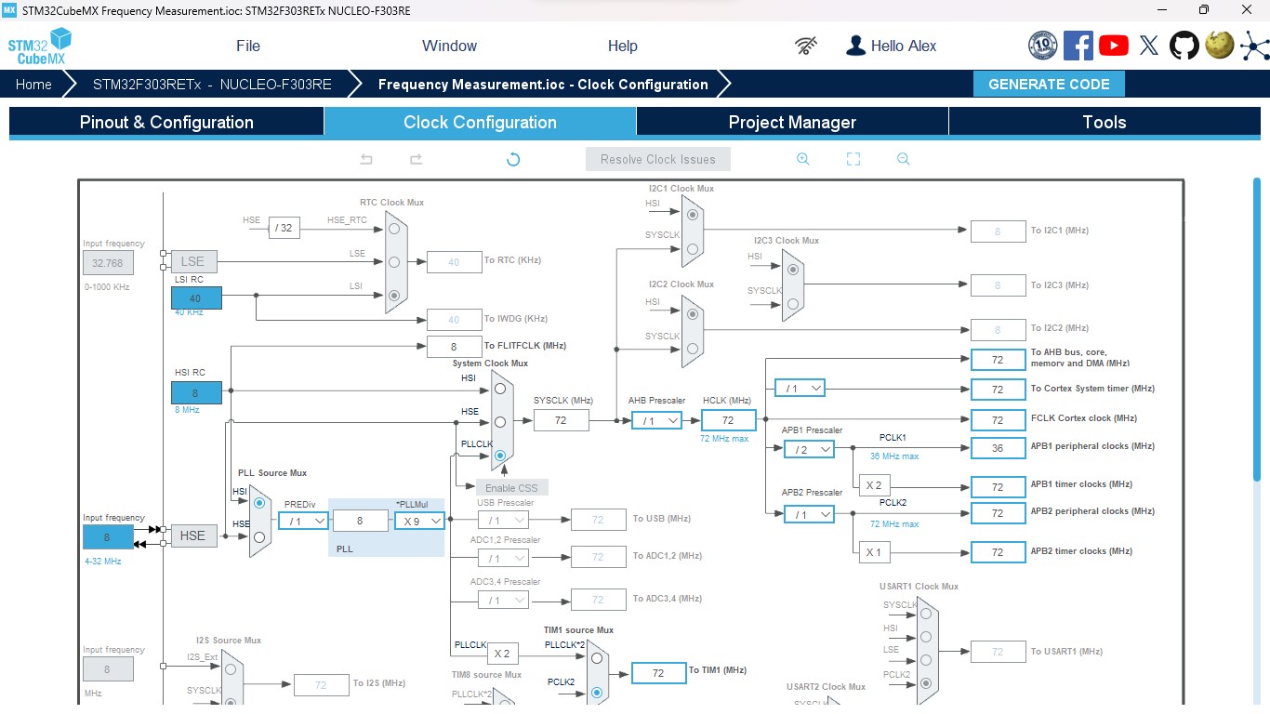Click the Frequency Measurement.ioc breadcrumb
Screen dimensions: 1270x714
point(543,84)
